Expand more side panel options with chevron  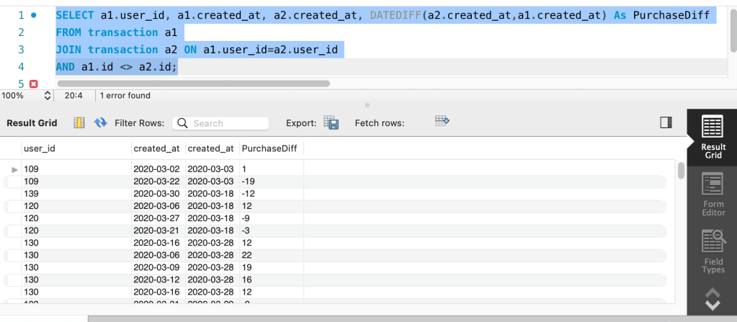click(x=713, y=300)
